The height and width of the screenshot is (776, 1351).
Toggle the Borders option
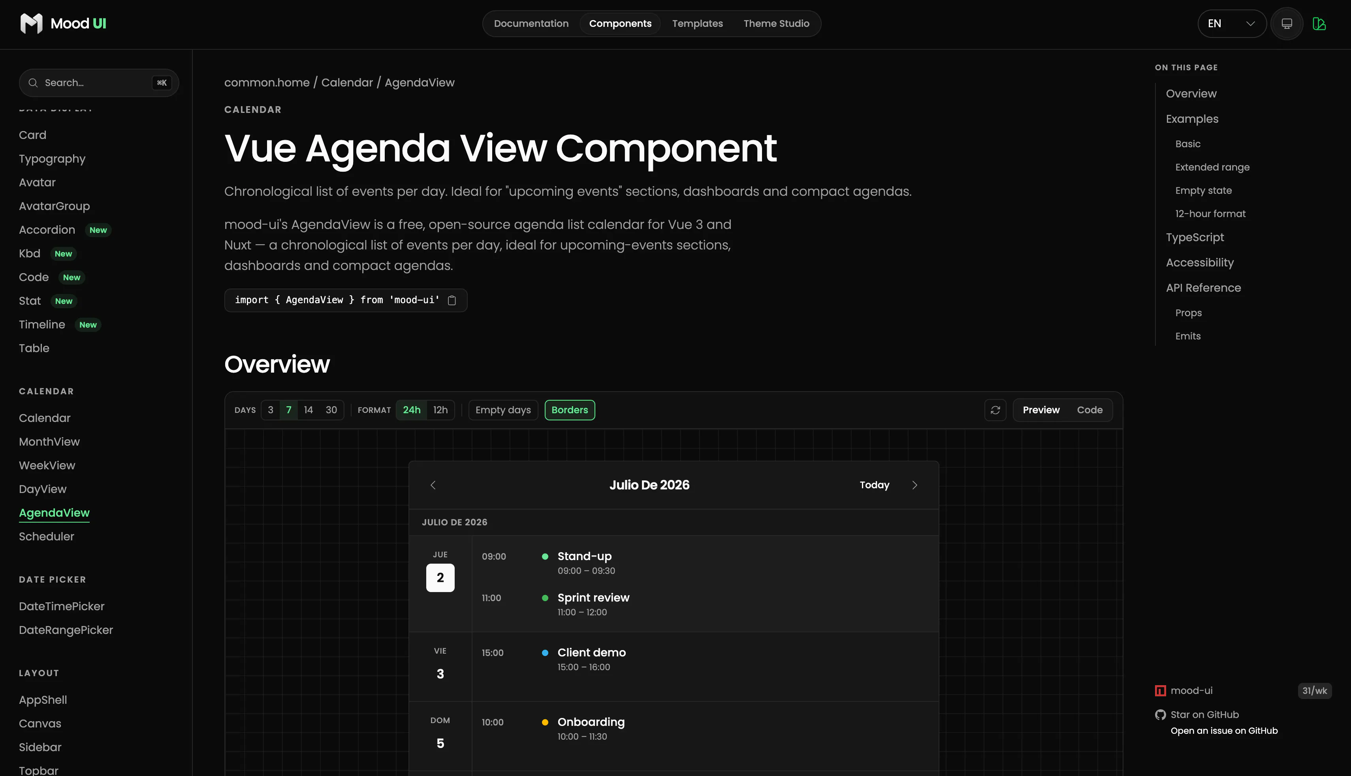pyautogui.click(x=570, y=410)
